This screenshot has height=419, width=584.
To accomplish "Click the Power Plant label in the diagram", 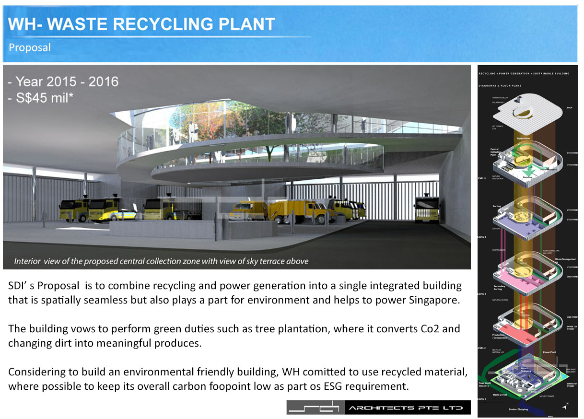I will tap(549, 352).
